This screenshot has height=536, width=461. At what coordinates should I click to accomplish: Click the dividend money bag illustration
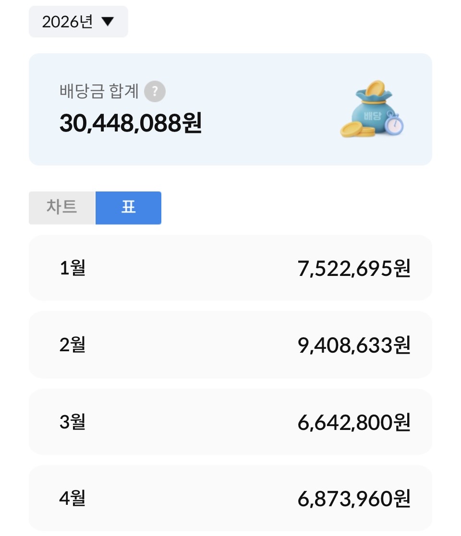click(x=372, y=109)
